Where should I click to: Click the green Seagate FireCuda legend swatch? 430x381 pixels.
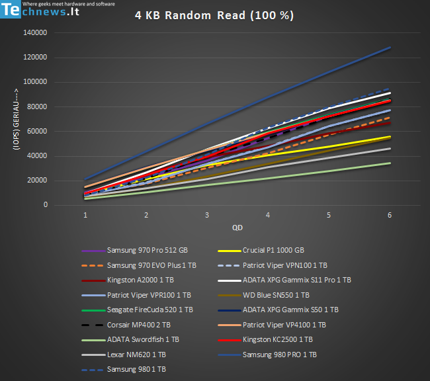(x=93, y=310)
